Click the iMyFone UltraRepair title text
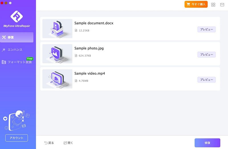 (x=17, y=26)
